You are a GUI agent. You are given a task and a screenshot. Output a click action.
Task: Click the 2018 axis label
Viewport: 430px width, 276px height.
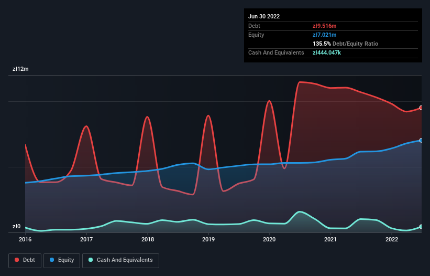coord(148,239)
